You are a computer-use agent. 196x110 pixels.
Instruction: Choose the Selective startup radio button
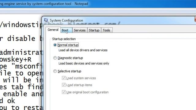[55, 71]
